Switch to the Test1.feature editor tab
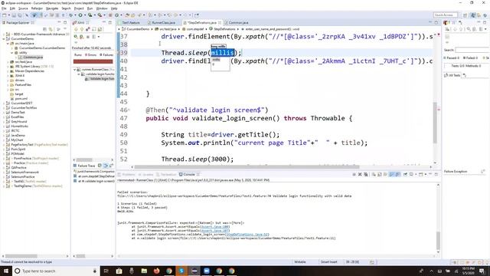Image resolution: width=490 pixels, height=276 pixels. pos(130,22)
